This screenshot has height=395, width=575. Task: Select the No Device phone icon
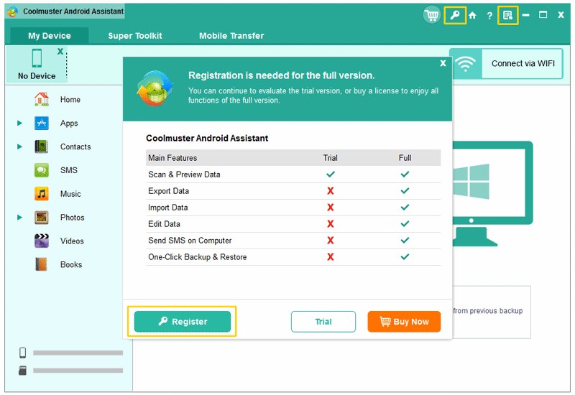coord(37,58)
